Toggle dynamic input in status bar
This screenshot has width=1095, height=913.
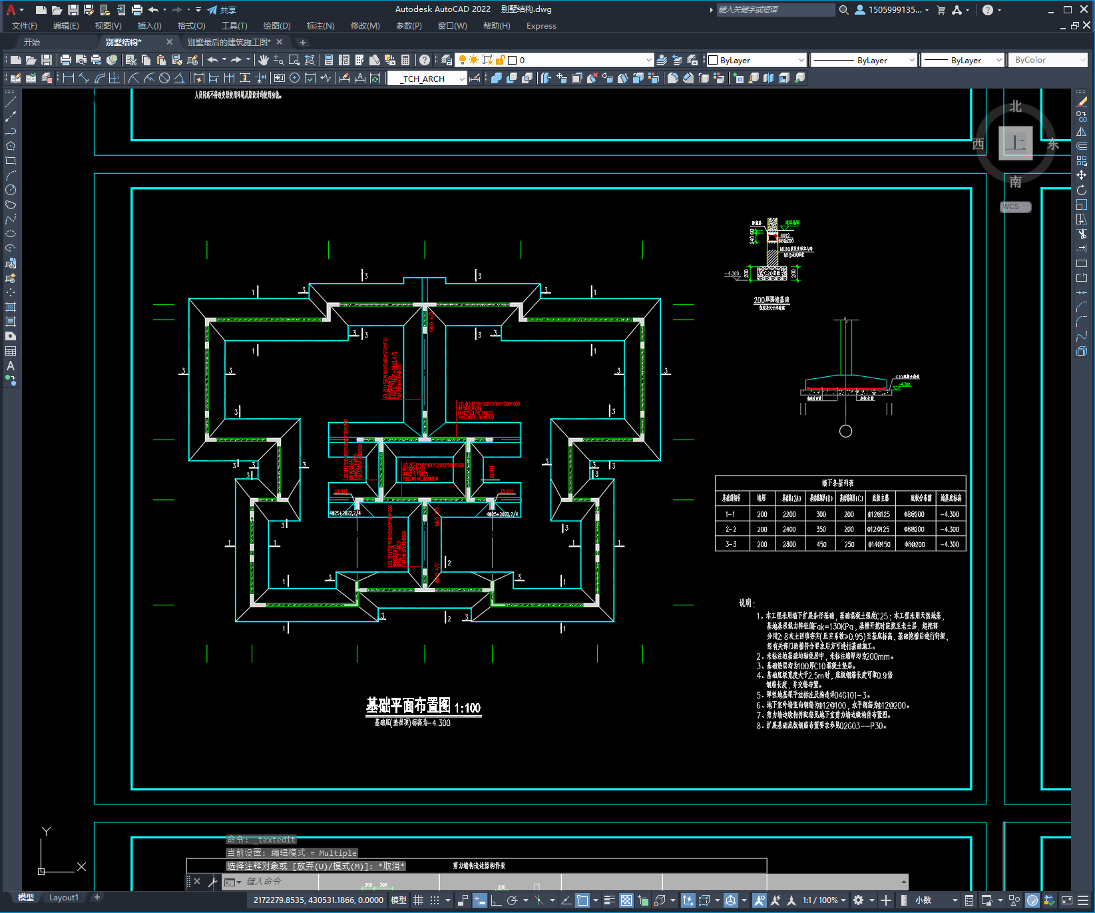[480, 900]
